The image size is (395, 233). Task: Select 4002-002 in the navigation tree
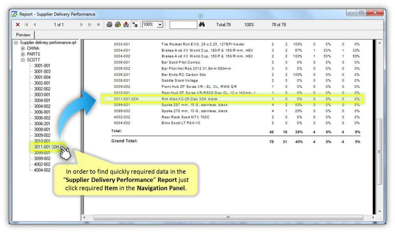tap(42, 164)
